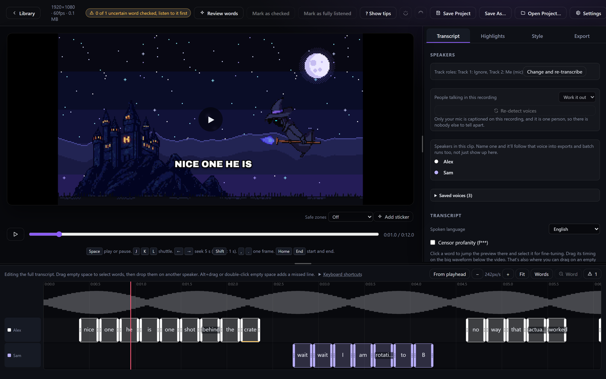Save the project
The width and height of the screenshot is (606, 379).
coord(452,13)
